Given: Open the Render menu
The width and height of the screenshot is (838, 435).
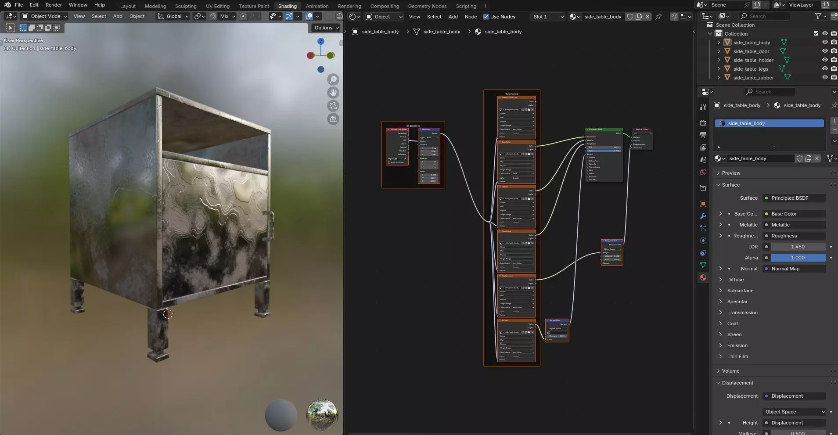Looking at the screenshot, I should [54, 5].
